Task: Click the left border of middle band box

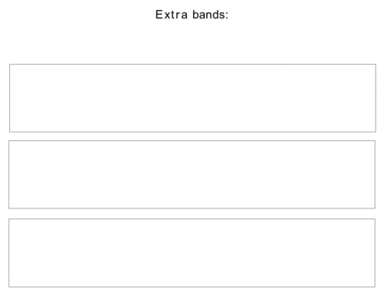Action: click(9, 175)
